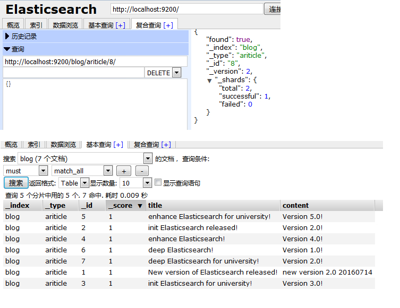Switch to the lower 数据浏览 tab
This screenshot has width=400, height=308.
click(x=63, y=145)
